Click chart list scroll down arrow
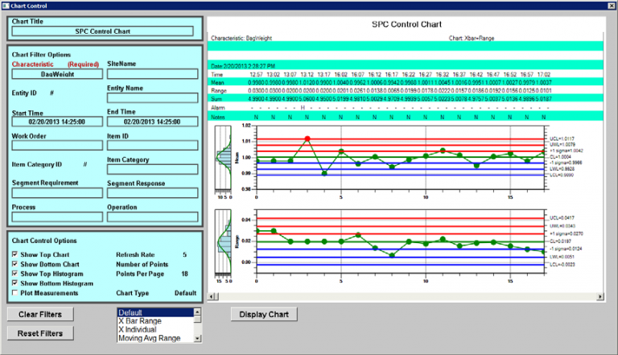Image resolution: width=618 pixels, height=355 pixels. (x=198, y=338)
